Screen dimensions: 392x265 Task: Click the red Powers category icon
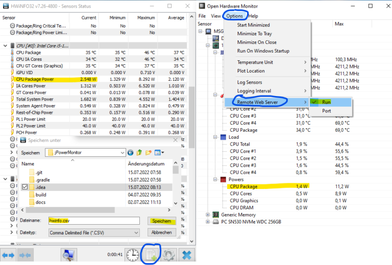coord(223,180)
